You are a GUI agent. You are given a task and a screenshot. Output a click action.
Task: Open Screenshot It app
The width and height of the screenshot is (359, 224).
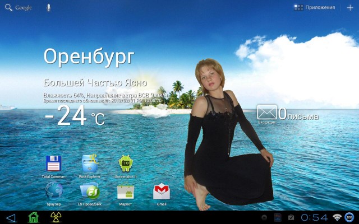pos(126,165)
